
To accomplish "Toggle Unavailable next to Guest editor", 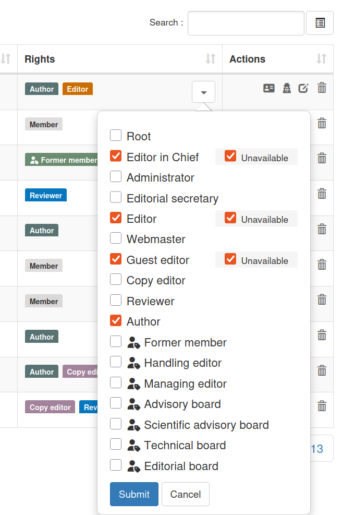I will tap(230, 259).
